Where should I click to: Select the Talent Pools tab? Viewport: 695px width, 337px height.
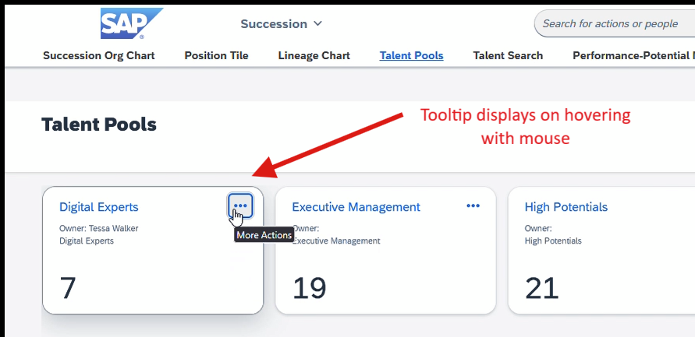(411, 56)
